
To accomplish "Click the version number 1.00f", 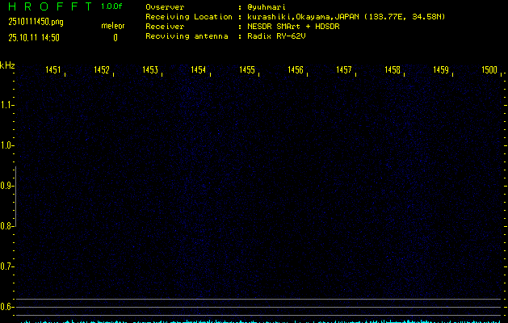I will coord(111,6).
